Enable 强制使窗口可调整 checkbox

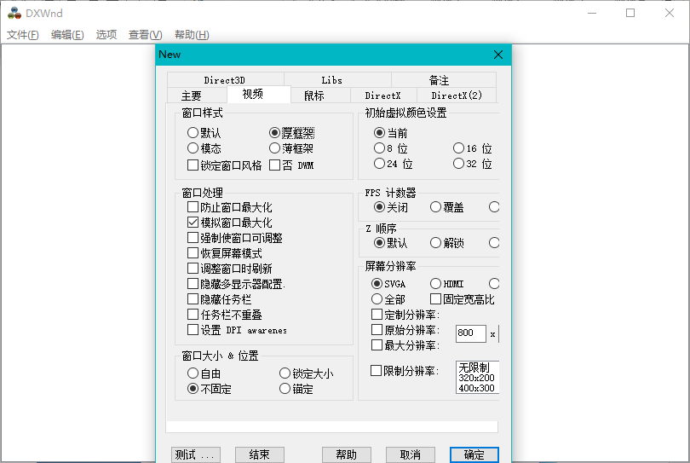tap(193, 238)
